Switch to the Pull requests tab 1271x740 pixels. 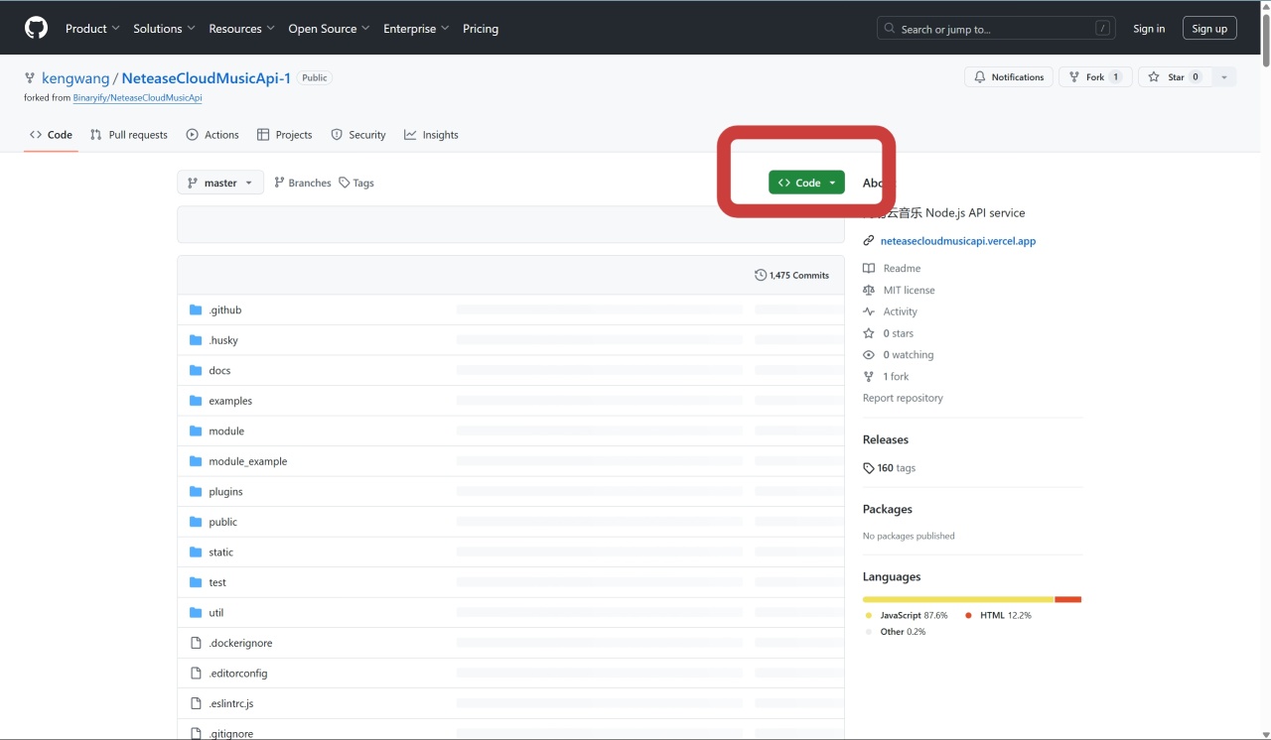(129, 135)
